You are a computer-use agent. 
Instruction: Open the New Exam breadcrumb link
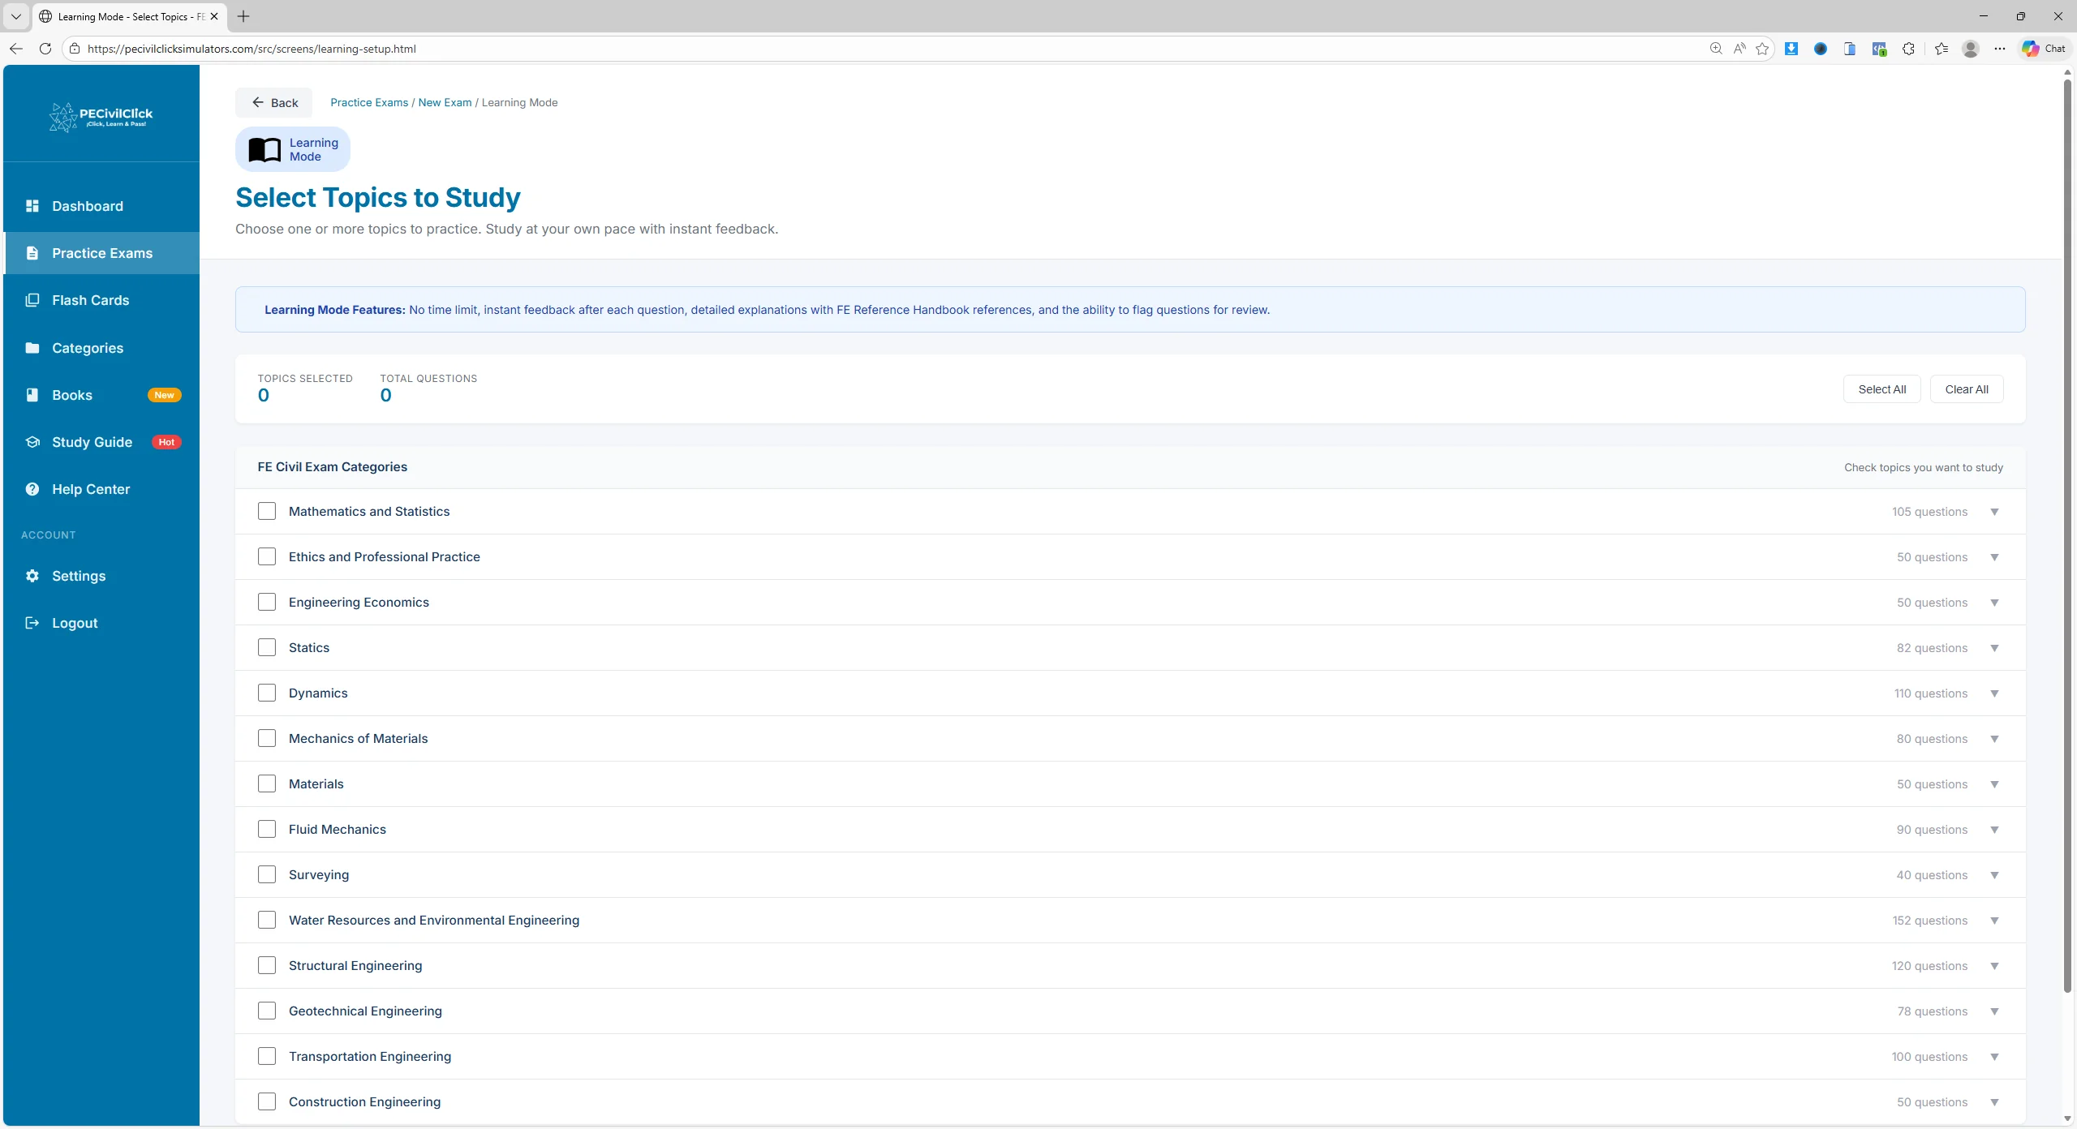445,102
